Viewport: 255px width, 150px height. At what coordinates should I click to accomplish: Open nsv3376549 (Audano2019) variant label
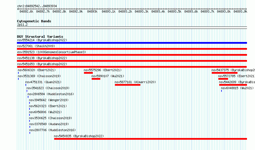[x=49, y=124]
